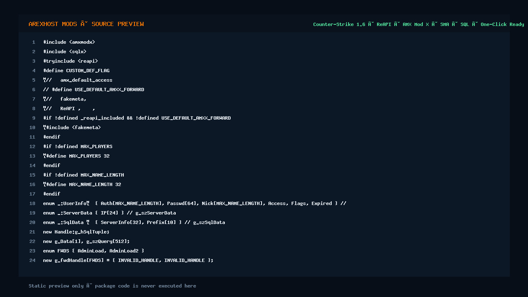528x297 pixels.
Task: Click the "new g_Data[1], g_szQuery[512];" line
Action: pos(86,241)
